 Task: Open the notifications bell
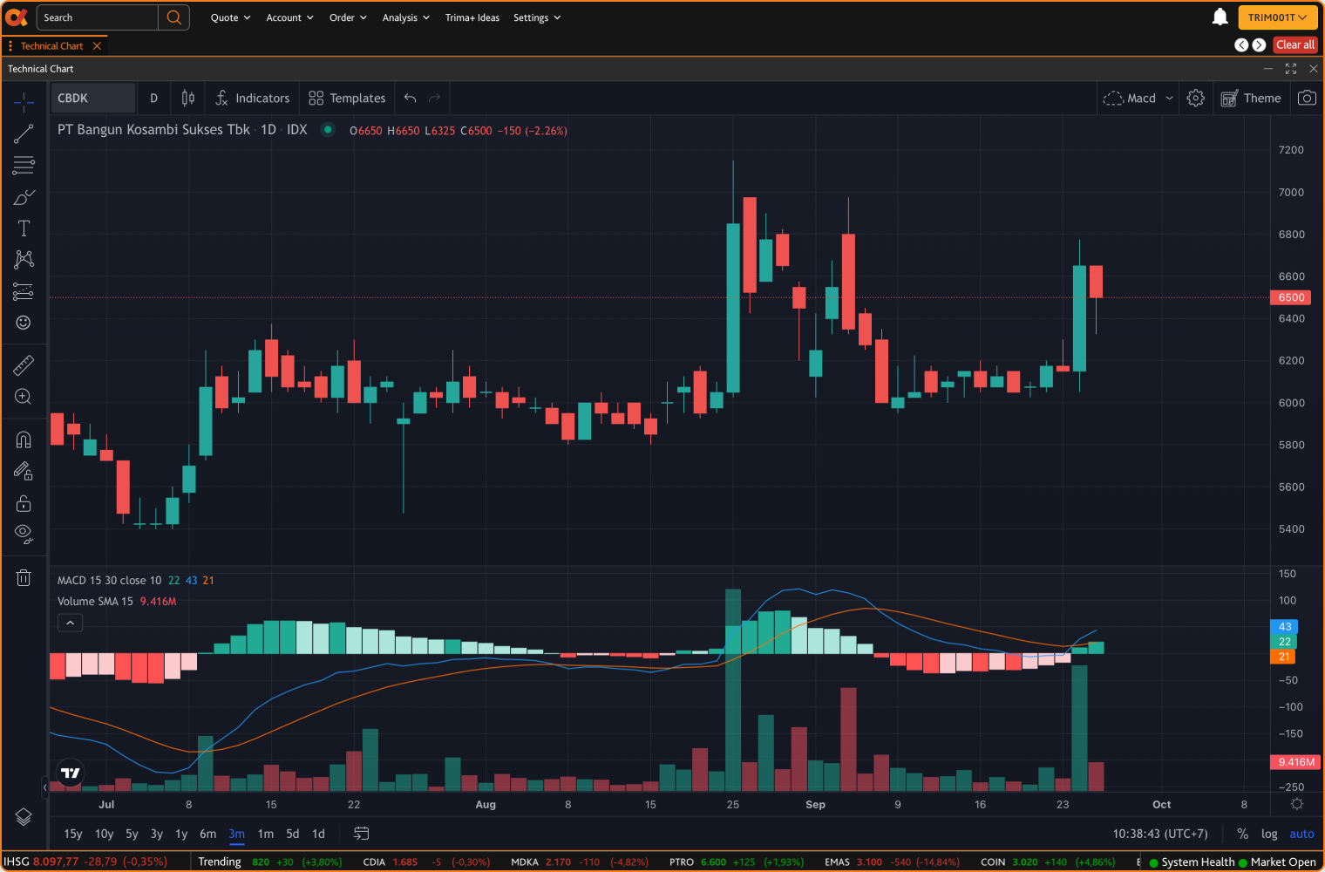point(1220,17)
